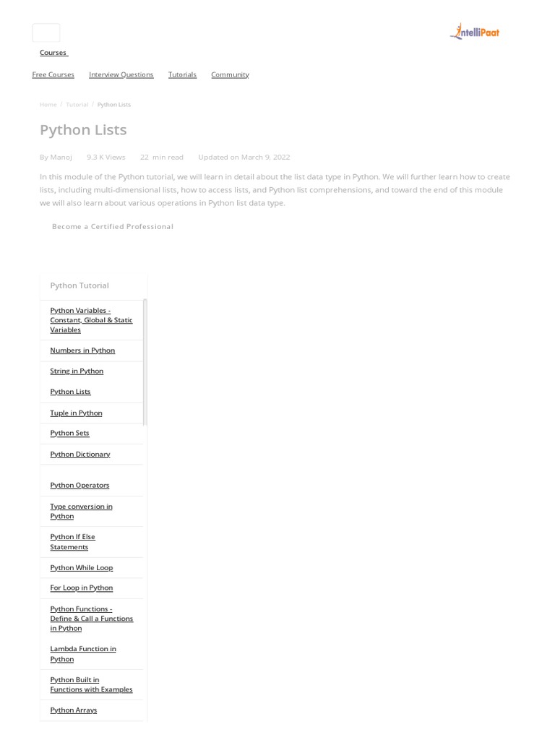The height and width of the screenshot is (740, 555).
Task: Click the Intellipaat logo
Action: [475, 32]
